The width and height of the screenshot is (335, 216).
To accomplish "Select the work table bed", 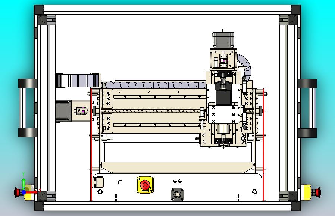I will (177, 167).
